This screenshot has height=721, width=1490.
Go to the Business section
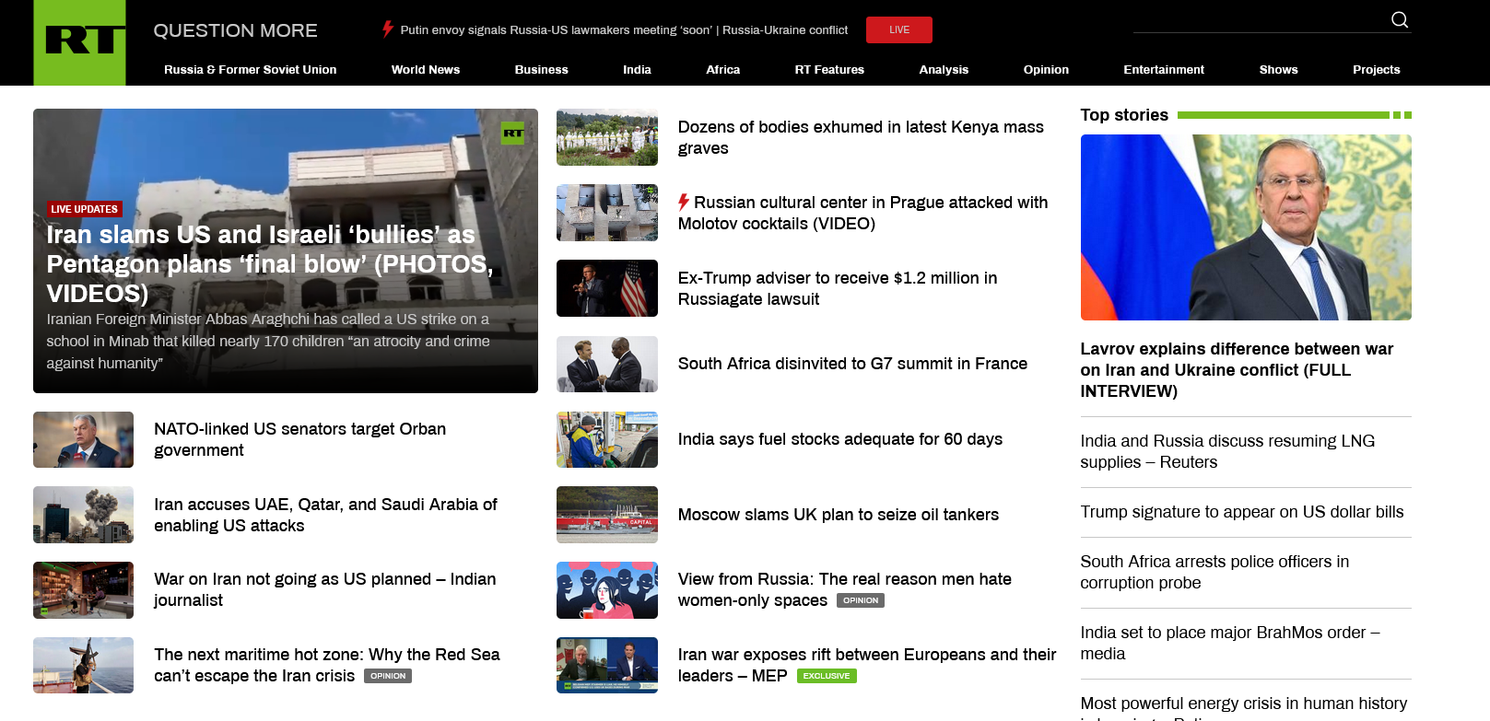[x=541, y=70]
